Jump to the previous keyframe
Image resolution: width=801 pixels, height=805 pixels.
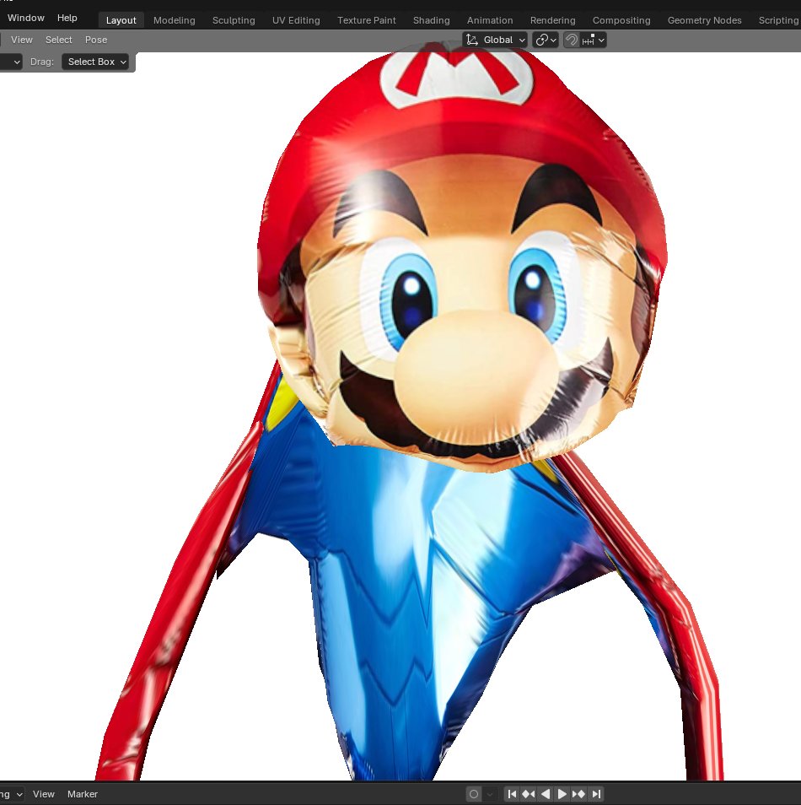[x=529, y=794]
